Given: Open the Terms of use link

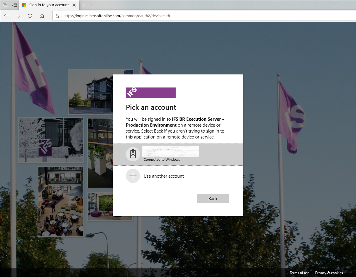Looking at the screenshot, I should click(299, 273).
